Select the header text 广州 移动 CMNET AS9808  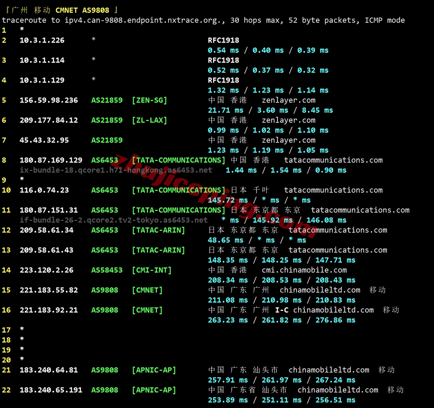[60, 10]
